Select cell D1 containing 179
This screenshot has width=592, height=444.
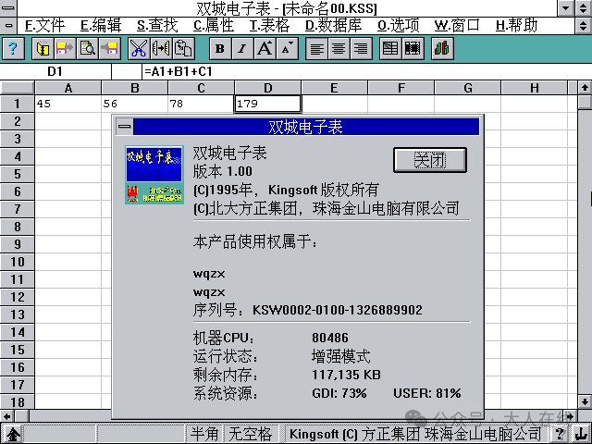point(267,104)
